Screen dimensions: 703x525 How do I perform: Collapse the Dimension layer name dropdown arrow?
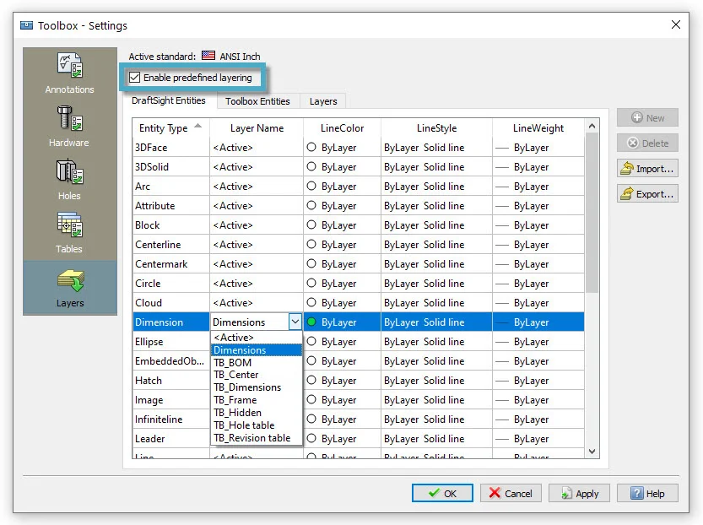coord(295,322)
